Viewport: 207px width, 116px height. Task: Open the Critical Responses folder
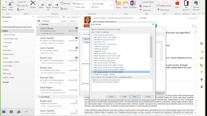click(x=11, y=39)
